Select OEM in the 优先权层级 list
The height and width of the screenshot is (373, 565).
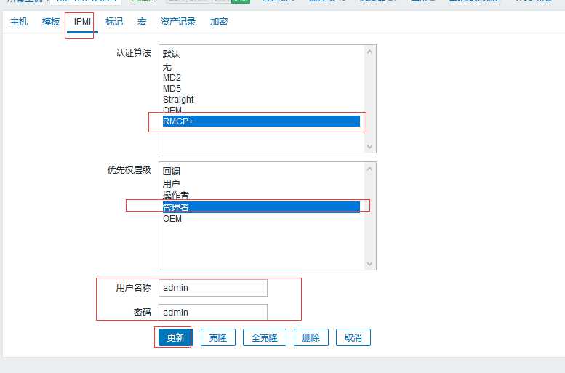[x=261, y=219]
